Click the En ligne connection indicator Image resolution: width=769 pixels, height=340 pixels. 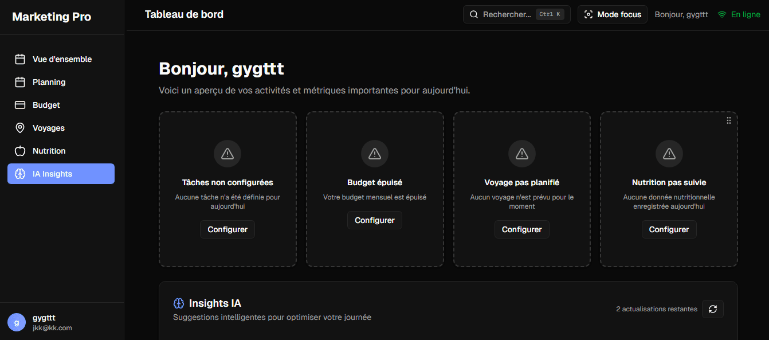tap(739, 14)
